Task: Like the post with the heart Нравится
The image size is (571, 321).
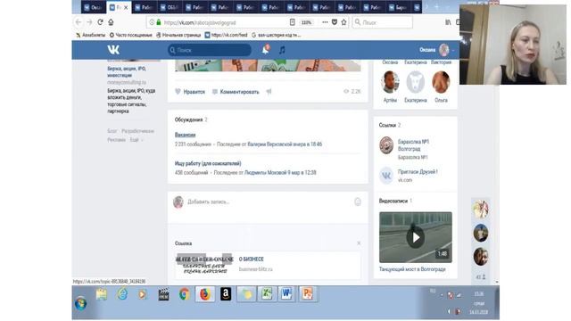Action: (190, 92)
